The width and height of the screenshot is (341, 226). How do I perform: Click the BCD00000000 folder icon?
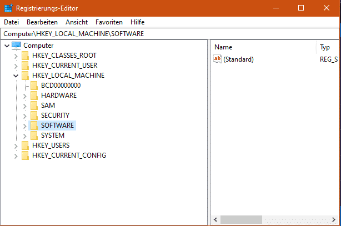point(34,86)
